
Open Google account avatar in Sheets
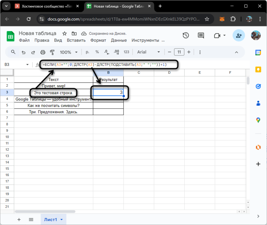pos(256,35)
